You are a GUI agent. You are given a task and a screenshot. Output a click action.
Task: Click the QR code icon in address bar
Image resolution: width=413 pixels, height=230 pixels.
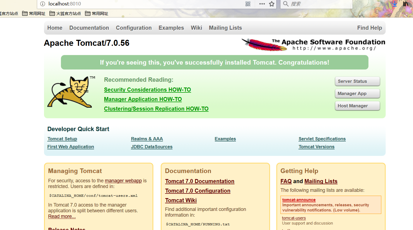point(248,4)
